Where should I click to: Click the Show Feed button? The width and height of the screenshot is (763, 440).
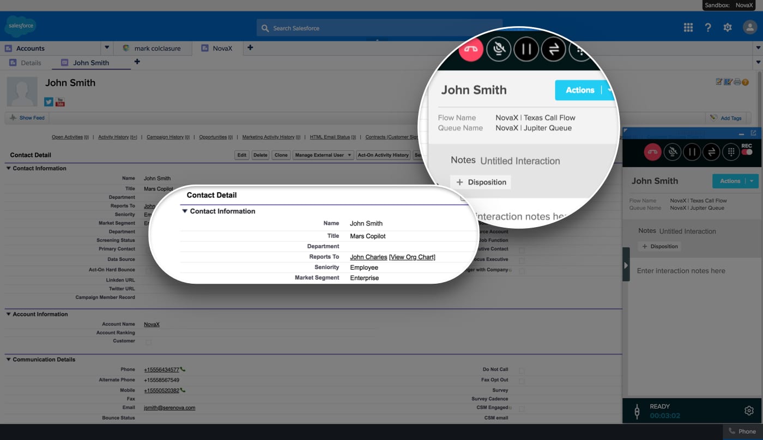tap(27, 118)
